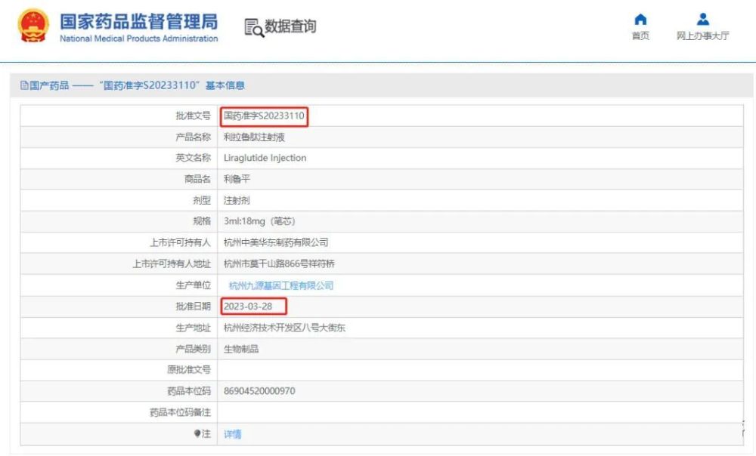Click the 上市许可持有人地址 field label
Screen dimensions: 756x456
(x=172, y=264)
